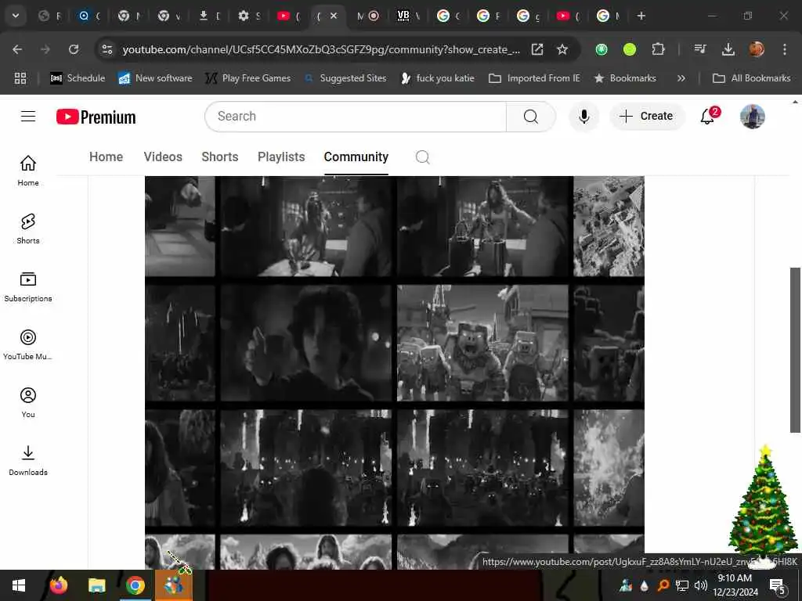Go to Home in the sidebar
Viewport: 802px width, 601px height.
pos(28,171)
